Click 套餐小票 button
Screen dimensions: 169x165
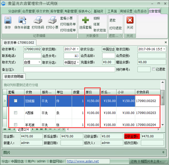click(66, 18)
